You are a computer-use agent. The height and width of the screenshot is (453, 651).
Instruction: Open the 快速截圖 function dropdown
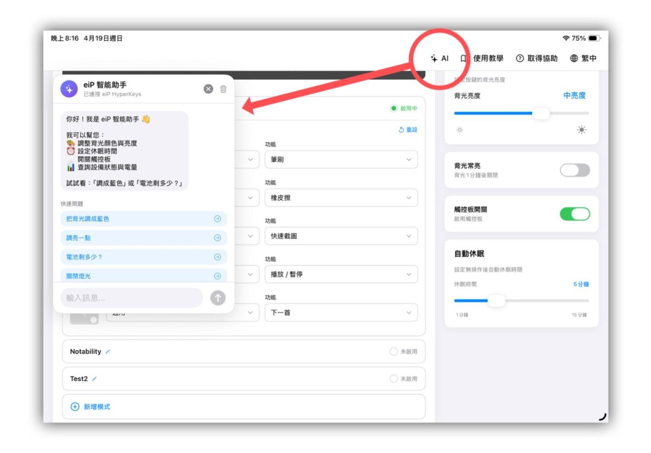341,236
